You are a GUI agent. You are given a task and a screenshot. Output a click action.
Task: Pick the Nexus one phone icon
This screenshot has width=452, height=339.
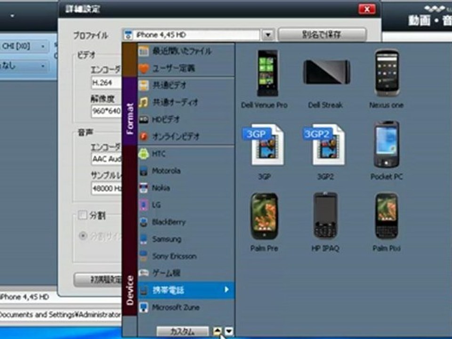[387, 73]
